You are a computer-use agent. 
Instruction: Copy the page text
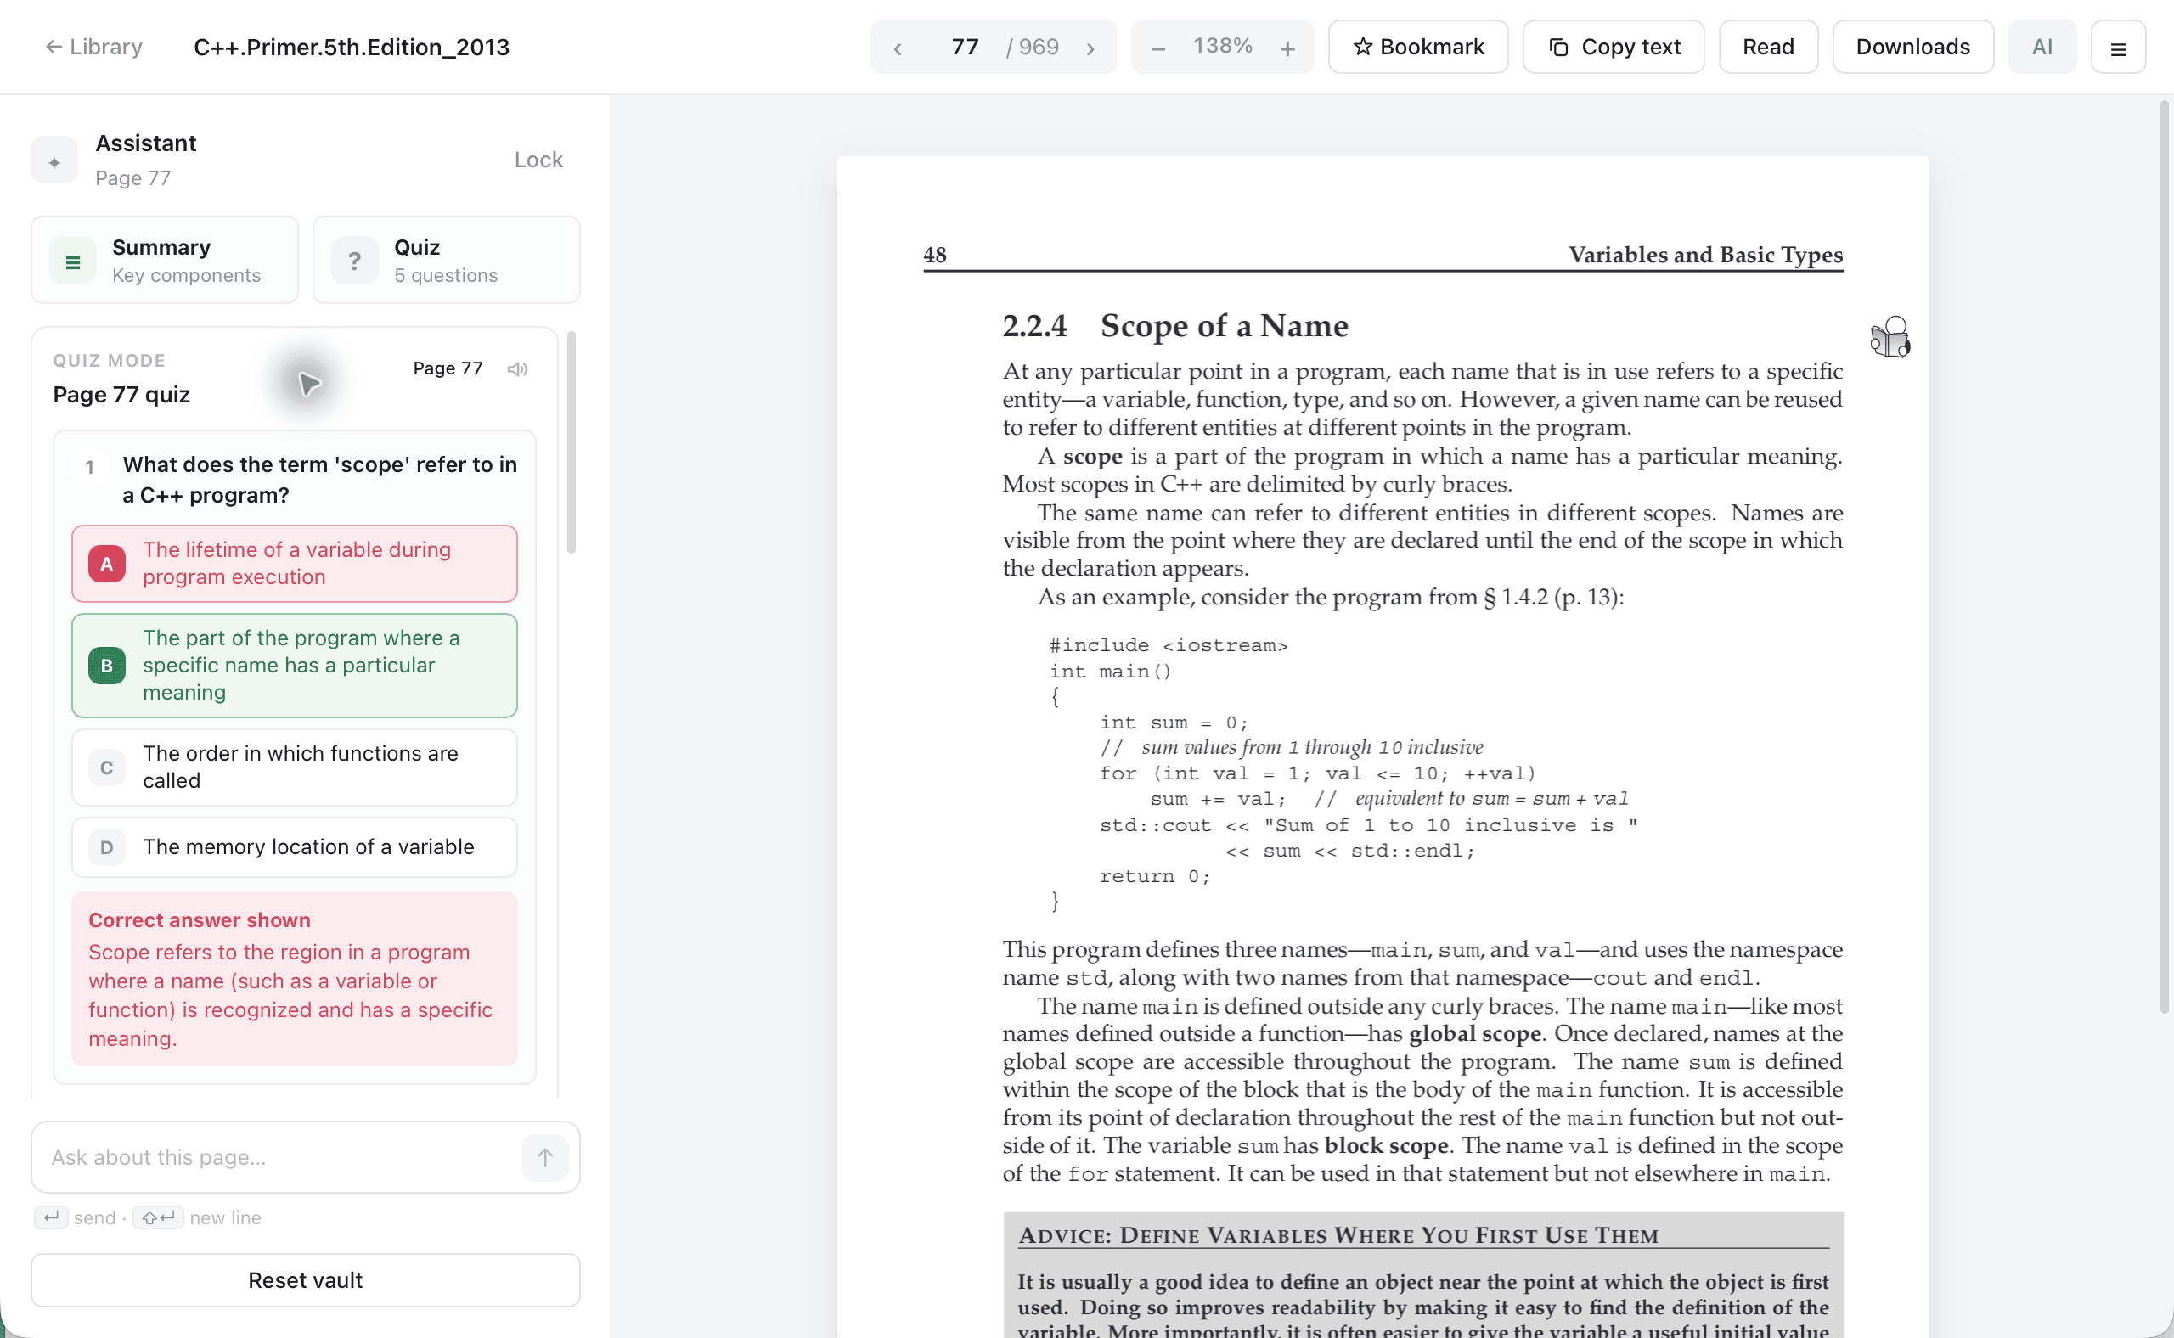tap(1613, 47)
